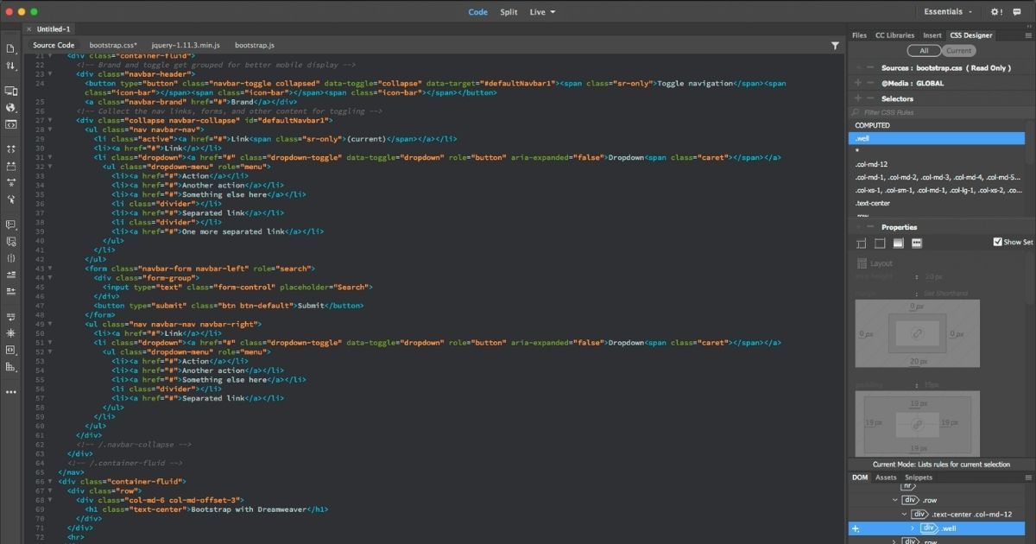This screenshot has width=1036, height=544.
Task: Click Wrap Tag icon in left toolbar
Action: click(10, 316)
